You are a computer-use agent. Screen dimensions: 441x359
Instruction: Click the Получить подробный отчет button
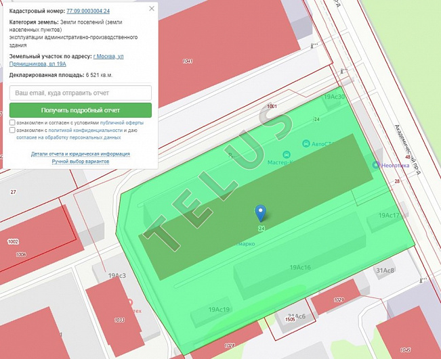(x=81, y=110)
